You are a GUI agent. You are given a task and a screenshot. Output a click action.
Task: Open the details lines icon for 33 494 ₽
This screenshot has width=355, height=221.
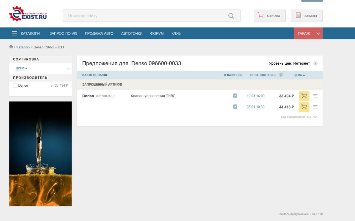point(316,96)
